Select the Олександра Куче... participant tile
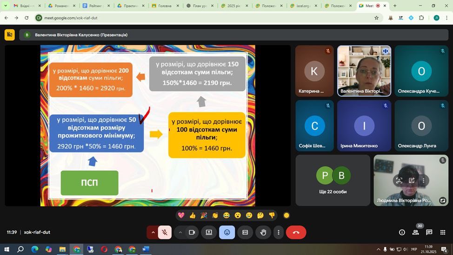Image resolution: width=453 pixels, height=255 pixels. click(x=421, y=71)
